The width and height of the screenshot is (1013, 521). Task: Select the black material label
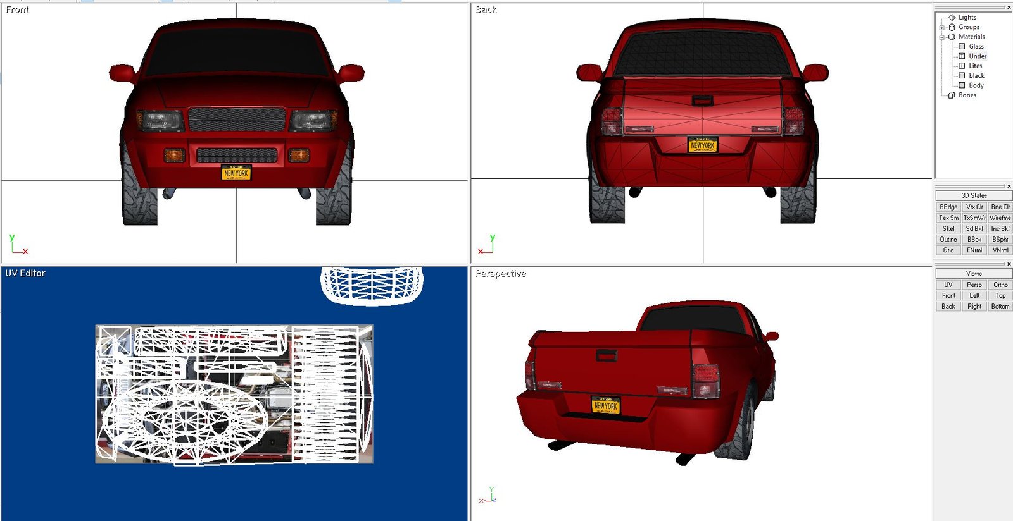[976, 75]
